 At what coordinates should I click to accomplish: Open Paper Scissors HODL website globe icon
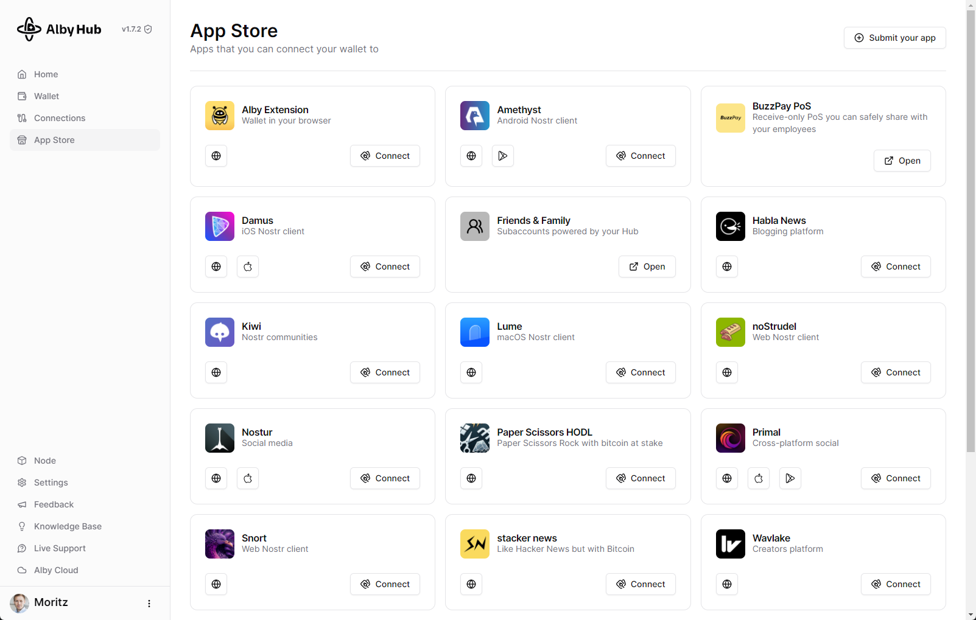pyautogui.click(x=471, y=478)
